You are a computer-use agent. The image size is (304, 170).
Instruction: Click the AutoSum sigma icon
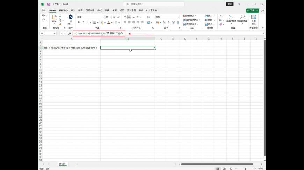point(221,16)
